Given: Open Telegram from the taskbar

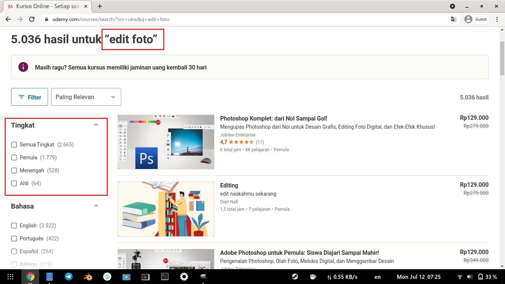Looking at the screenshot, I should tap(69, 277).
